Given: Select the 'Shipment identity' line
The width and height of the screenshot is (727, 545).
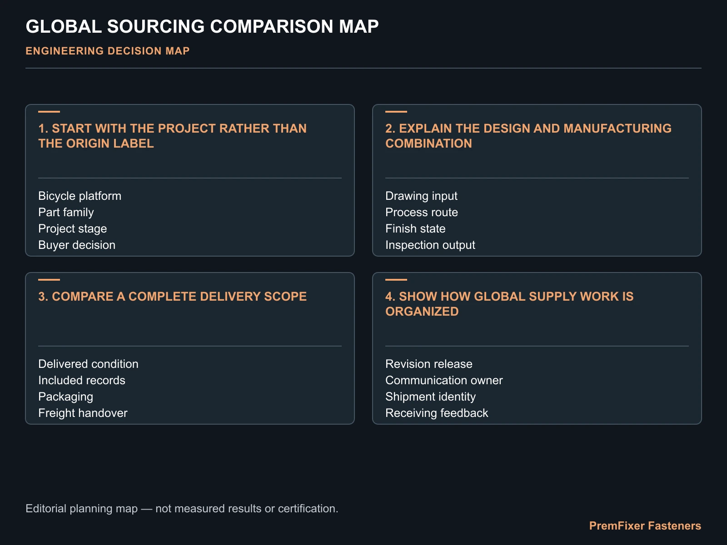Looking at the screenshot, I should (430, 396).
